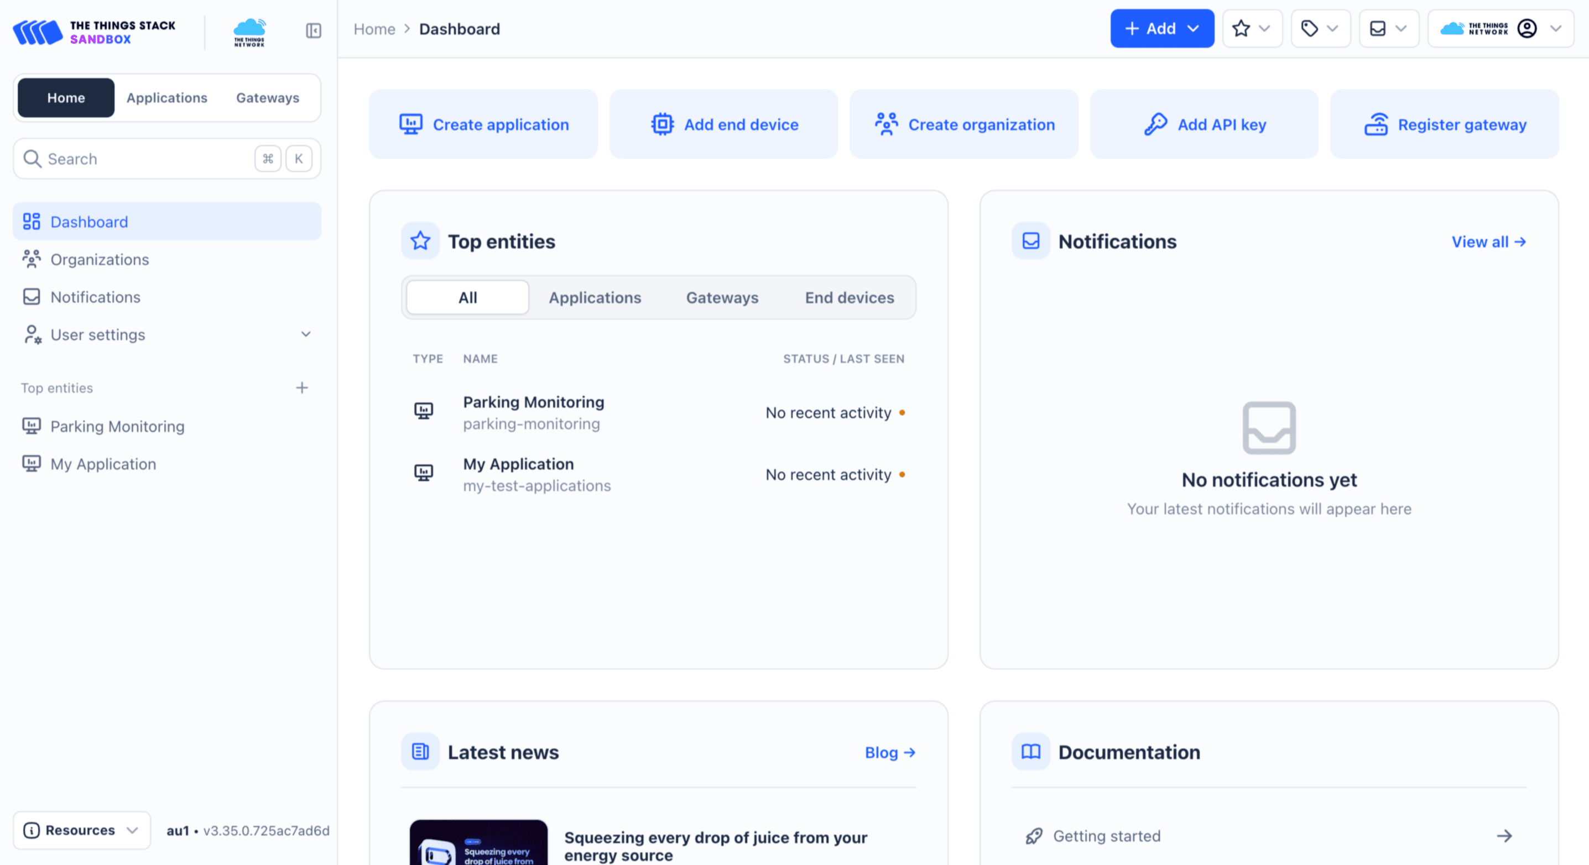Image resolution: width=1589 pixels, height=865 pixels.
Task: Click the Add API key tile
Action: click(1204, 124)
